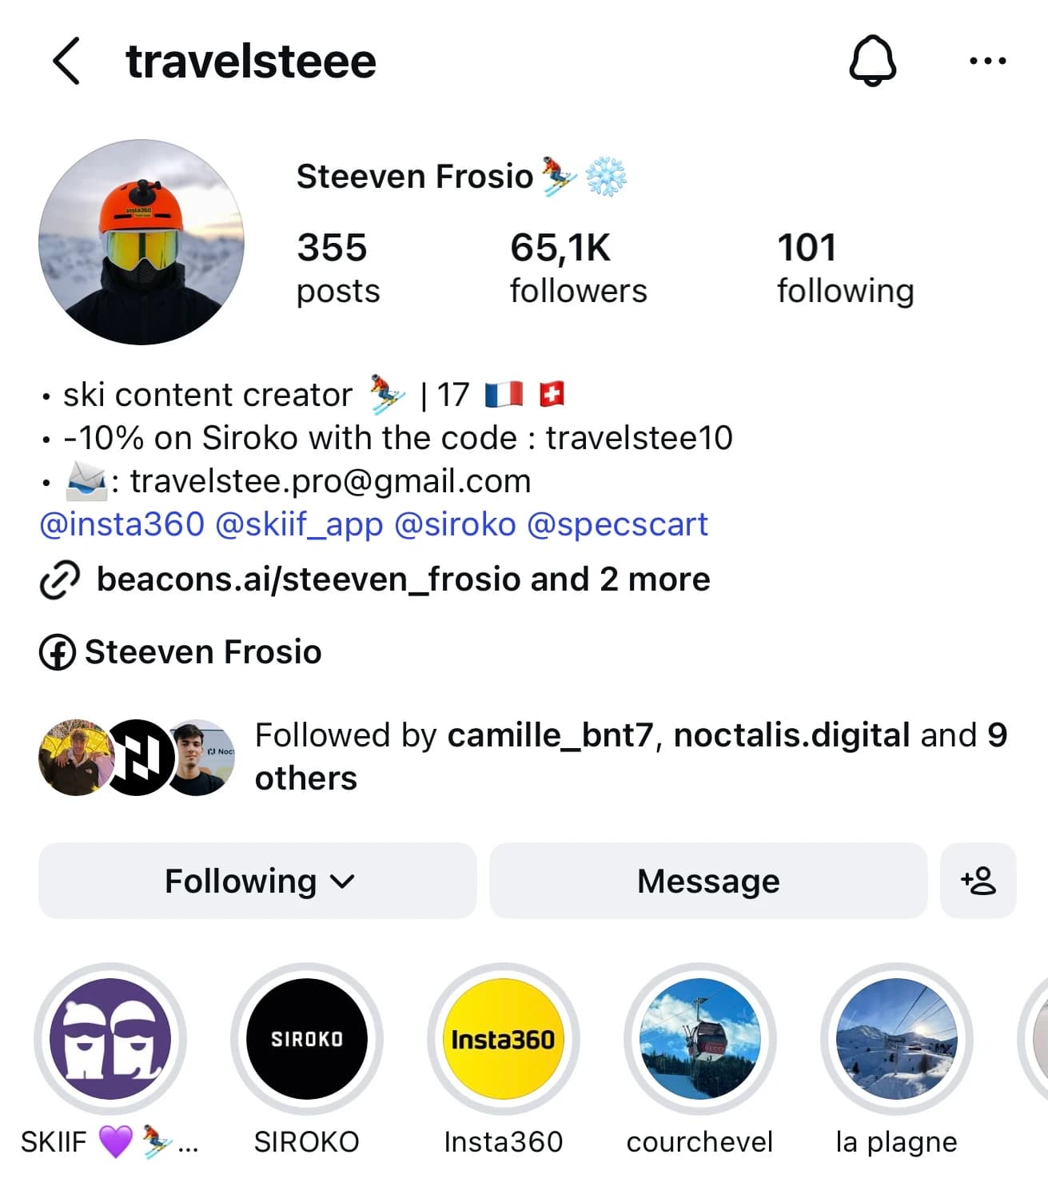This screenshot has width=1048, height=1194.
Task: Click the Message button
Action: point(708,881)
